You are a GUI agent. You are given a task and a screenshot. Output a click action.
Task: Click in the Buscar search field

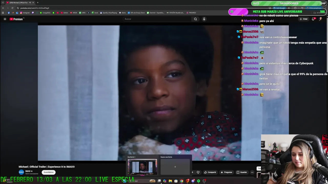point(157,19)
